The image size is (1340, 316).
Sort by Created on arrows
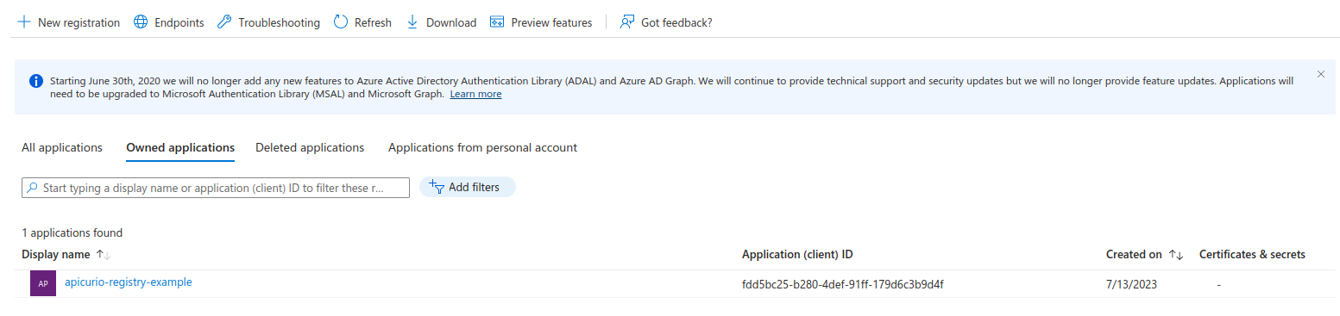1176,255
